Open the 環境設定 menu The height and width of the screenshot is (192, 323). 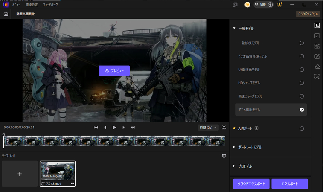coord(31,5)
